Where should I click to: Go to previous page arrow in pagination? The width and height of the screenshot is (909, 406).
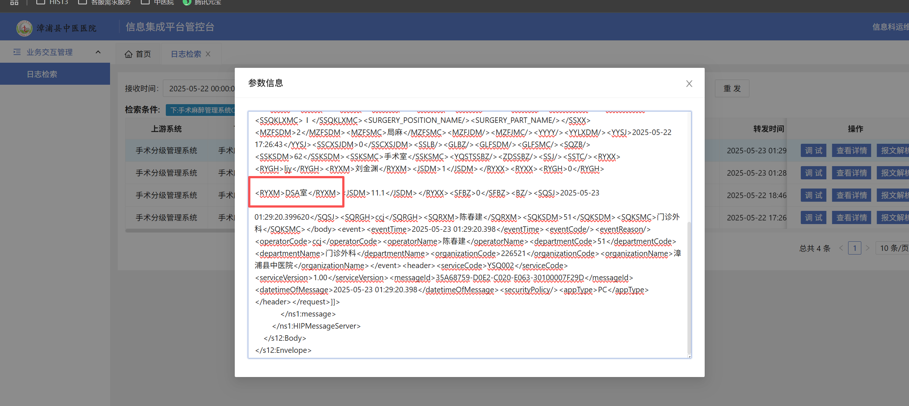point(841,248)
